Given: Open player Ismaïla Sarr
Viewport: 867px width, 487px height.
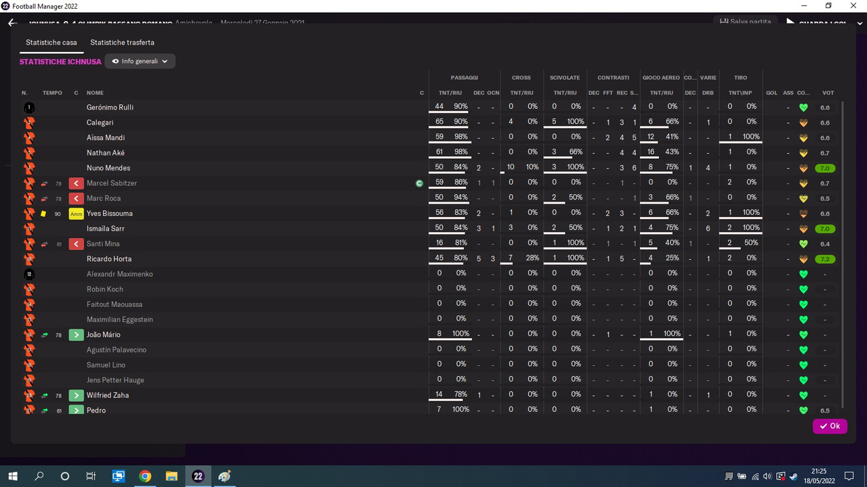Looking at the screenshot, I should pyautogui.click(x=106, y=229).
